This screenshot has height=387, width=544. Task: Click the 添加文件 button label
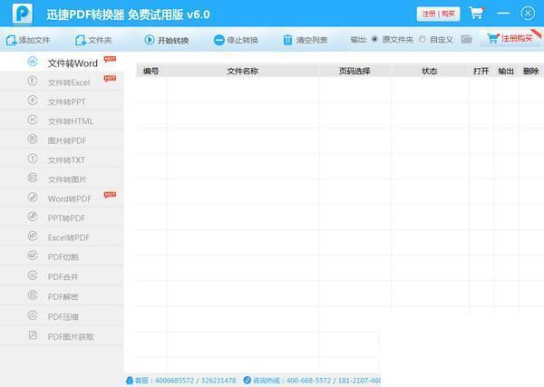point(34,40)
